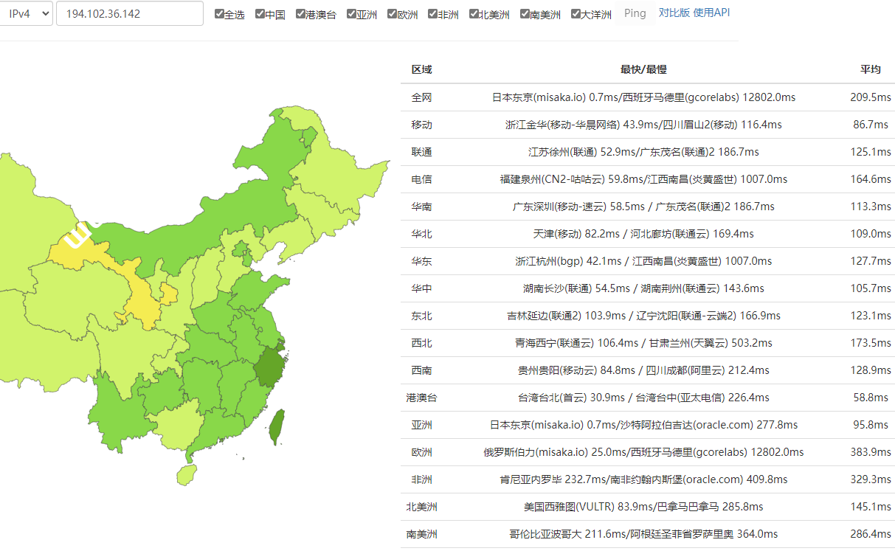Screen dimensions: 895x551
Task: Open the 对比版 comparison link
Action: click(673, 13)
